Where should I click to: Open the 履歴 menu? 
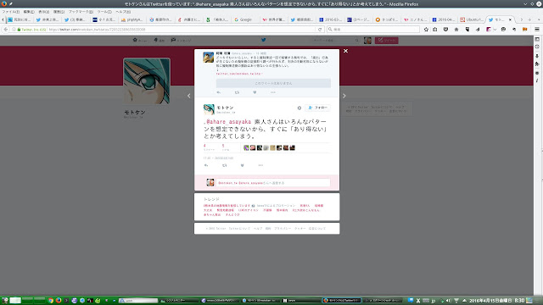click(x=59, y=12)
